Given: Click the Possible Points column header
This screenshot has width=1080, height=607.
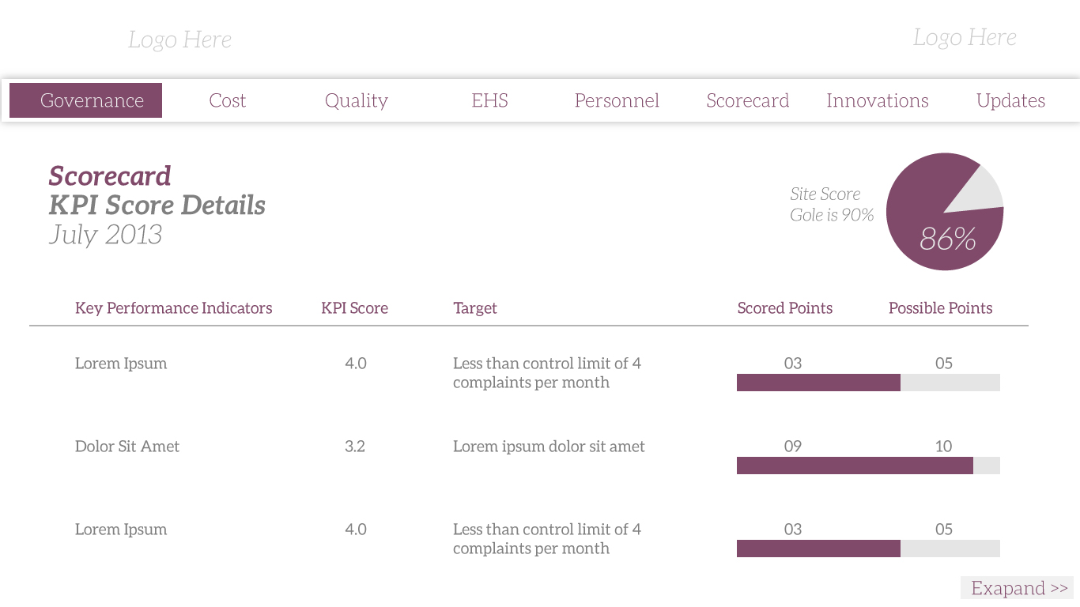Looking at the screenshot, I should point(940,308).
